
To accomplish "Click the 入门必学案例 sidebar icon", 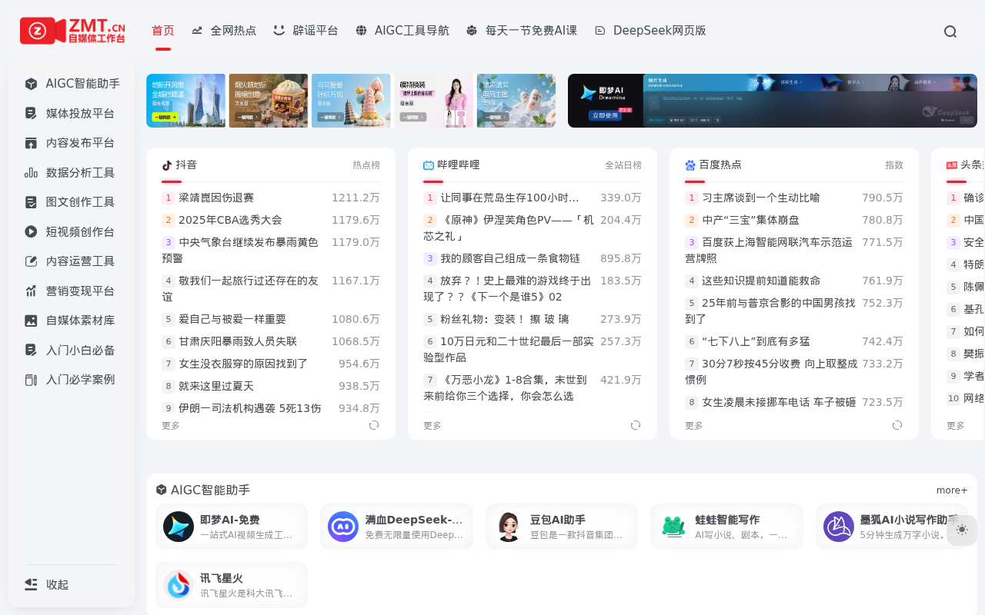I will pyautogui.click(x=31, y=380).
